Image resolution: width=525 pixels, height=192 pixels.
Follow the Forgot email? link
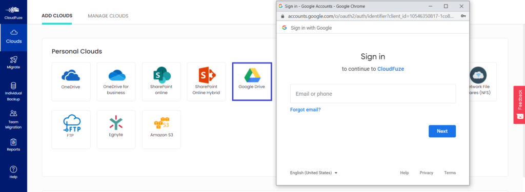[x=306, y=110]
